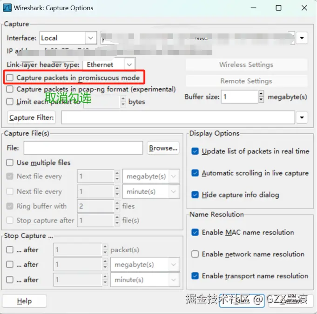Toggle Enable transport name resolution
This screenshot has width=317, height=314.
(195, 276)
